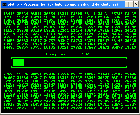Image resolution: width=140 pixels, height=115 pixels.
Task: Select the number 08200
Action: point(49,31)
